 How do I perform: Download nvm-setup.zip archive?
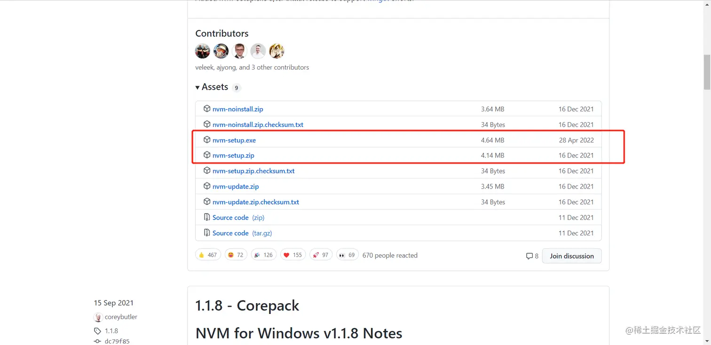coord(233,156)
